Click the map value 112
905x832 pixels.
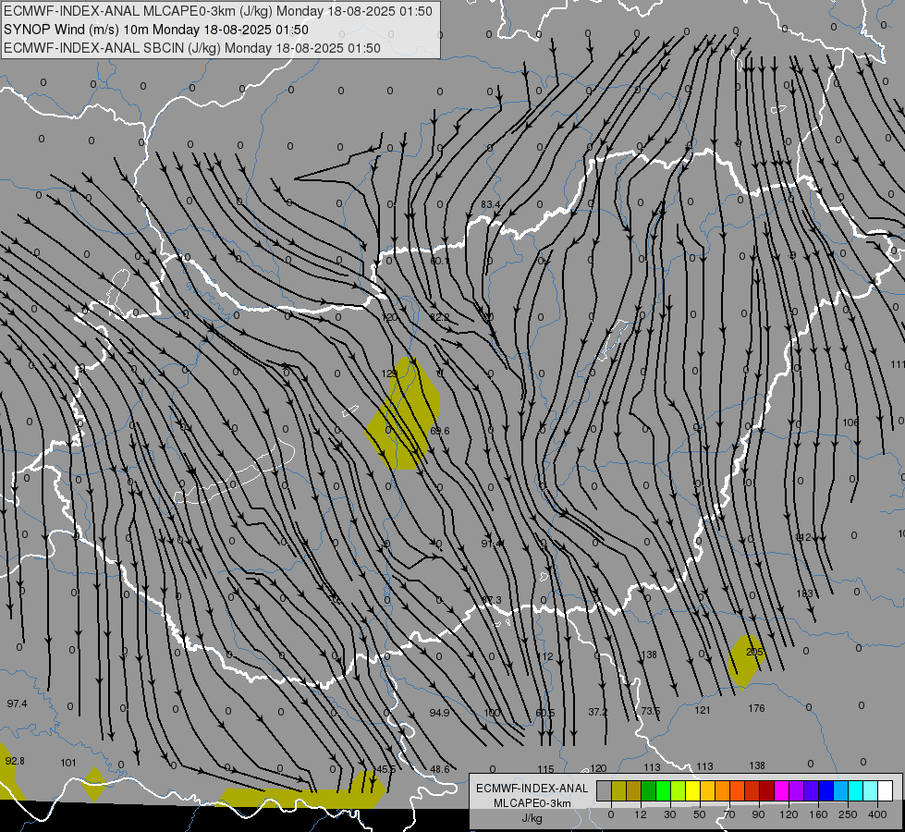545,656
